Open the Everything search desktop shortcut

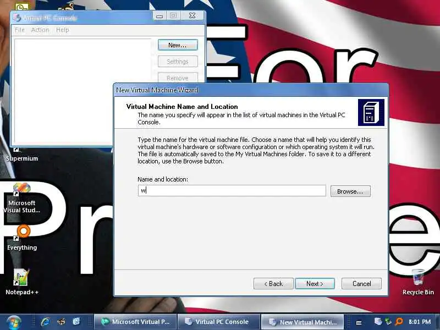coord(22,238)
